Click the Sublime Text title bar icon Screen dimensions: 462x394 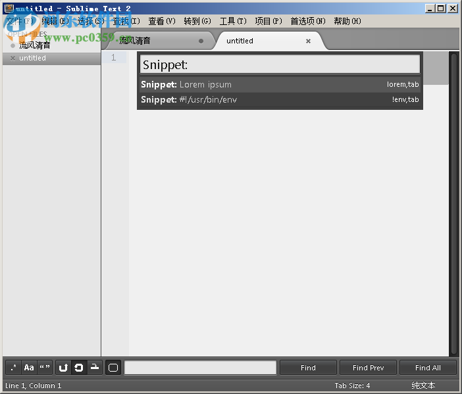(x=9, y=8)
